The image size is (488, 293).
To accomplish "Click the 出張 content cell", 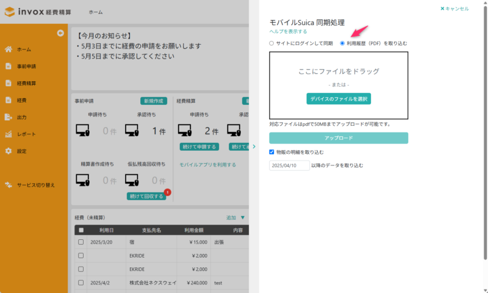I will (x=230, y=242).
